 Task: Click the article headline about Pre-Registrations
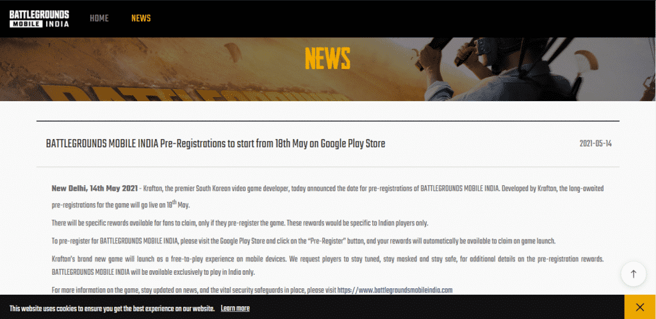215,144
